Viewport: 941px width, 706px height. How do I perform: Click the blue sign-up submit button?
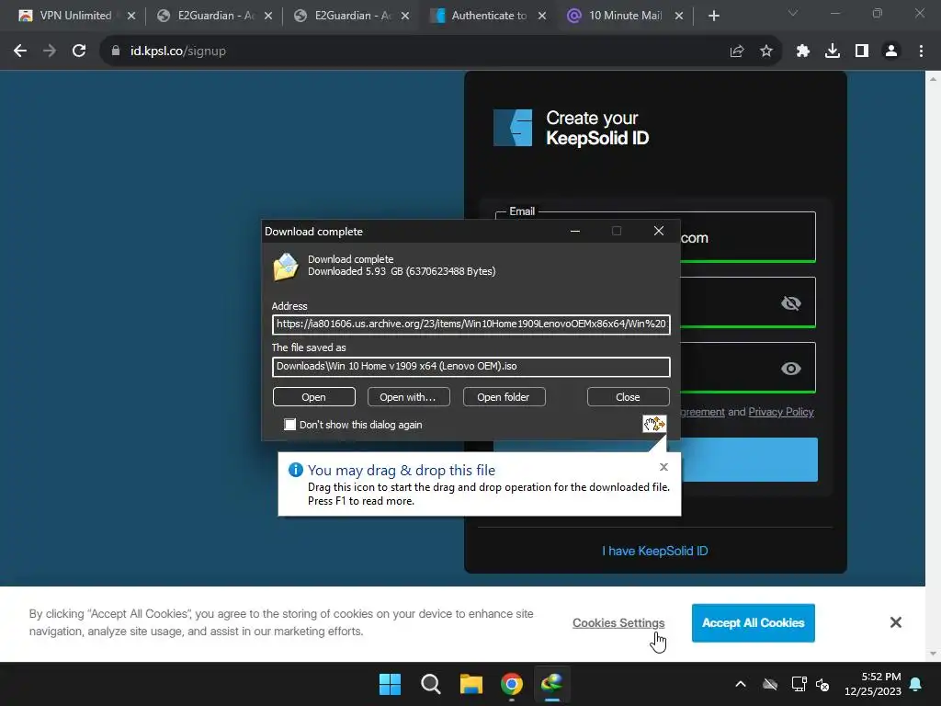click(749, 460)
